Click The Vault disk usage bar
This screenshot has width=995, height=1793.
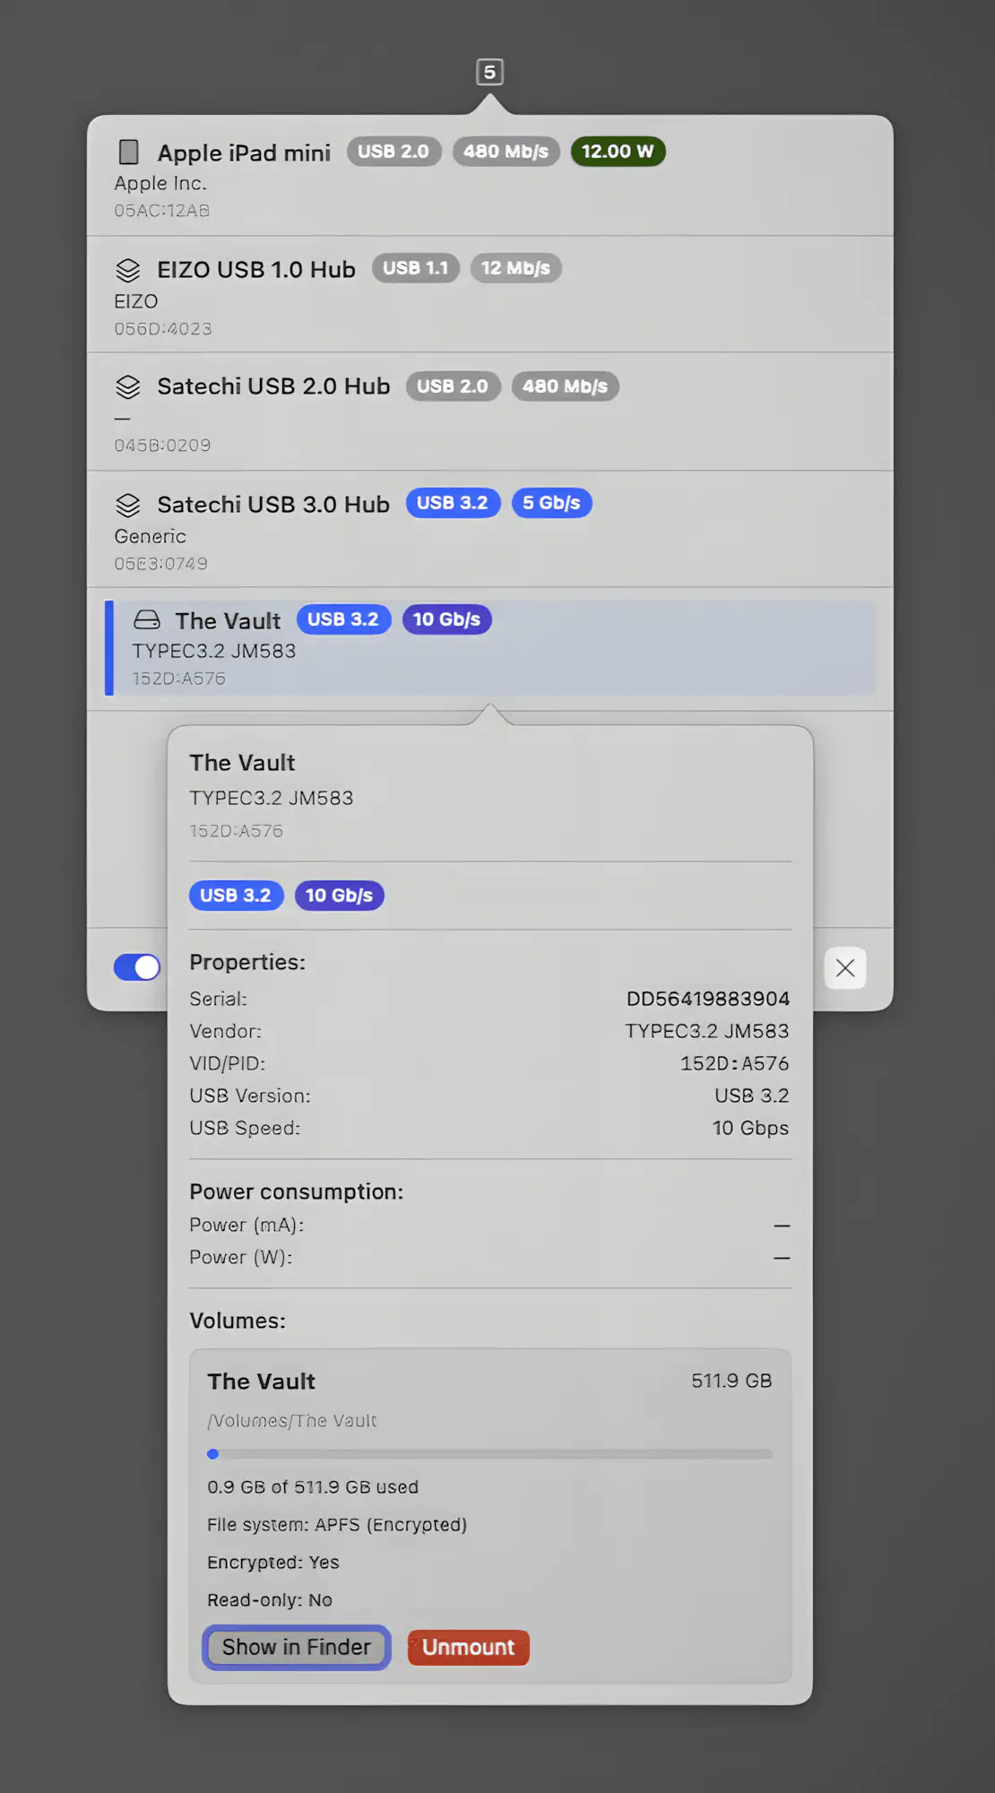pos(489,1454)
